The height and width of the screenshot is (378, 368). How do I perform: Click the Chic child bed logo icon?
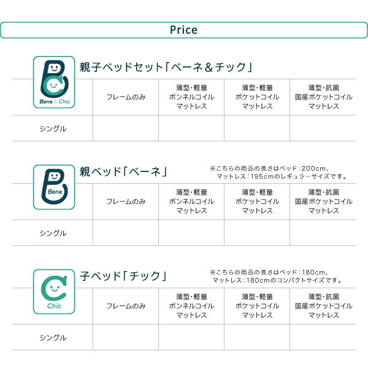tap(54, 292)
